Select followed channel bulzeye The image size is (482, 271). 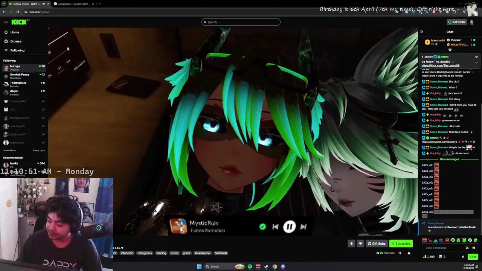24,68
